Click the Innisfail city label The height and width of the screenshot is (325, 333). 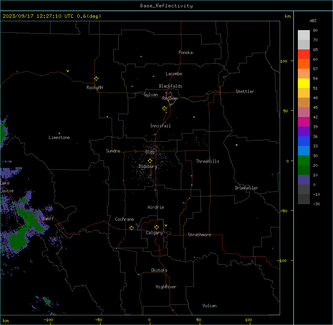[160, 126]
